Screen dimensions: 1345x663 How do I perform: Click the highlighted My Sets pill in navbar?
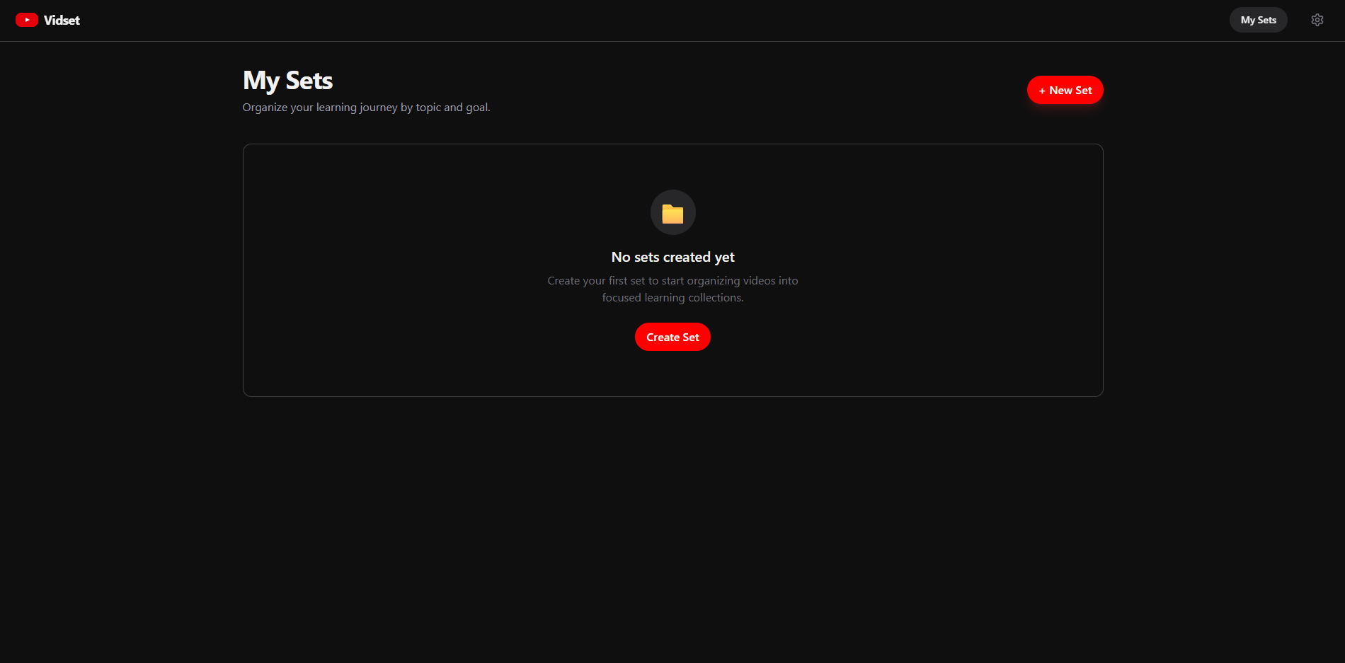1258,19
